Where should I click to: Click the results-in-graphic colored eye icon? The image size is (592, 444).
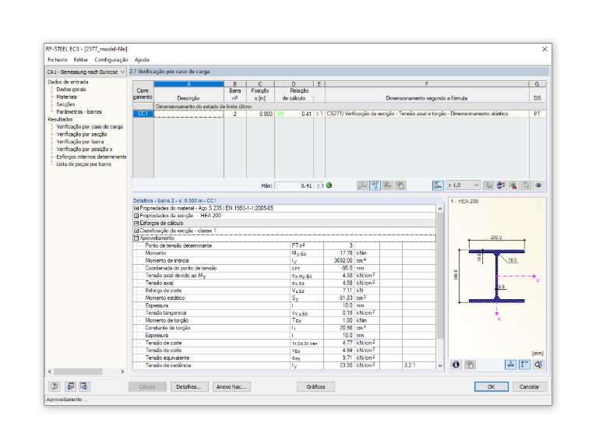[501, 185]
